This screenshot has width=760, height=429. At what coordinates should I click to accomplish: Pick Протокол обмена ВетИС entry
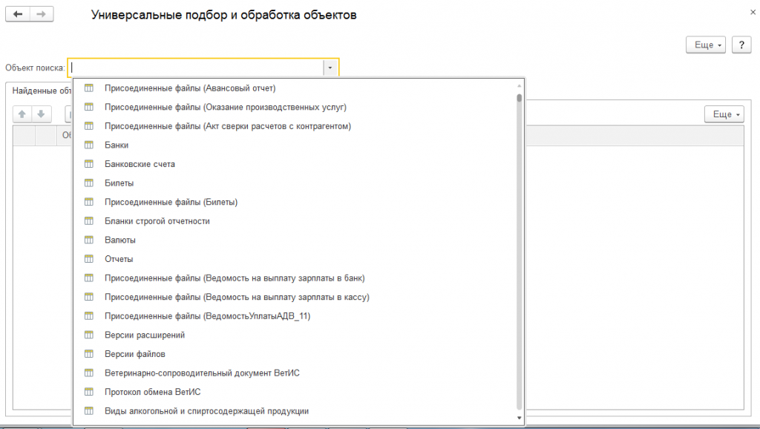tap(153, 392)
